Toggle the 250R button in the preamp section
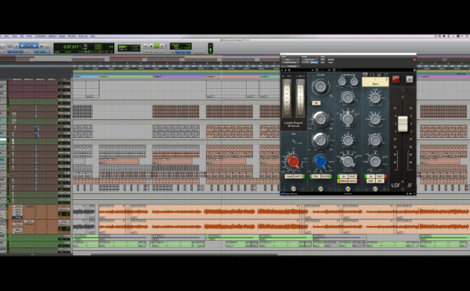This screenshot has height=291, width=470. 289,176
